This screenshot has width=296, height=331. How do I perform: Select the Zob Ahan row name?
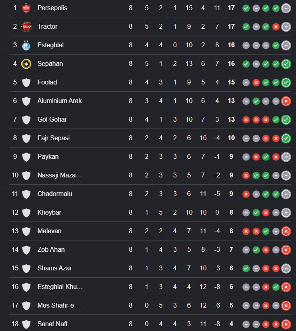point(51,249)
